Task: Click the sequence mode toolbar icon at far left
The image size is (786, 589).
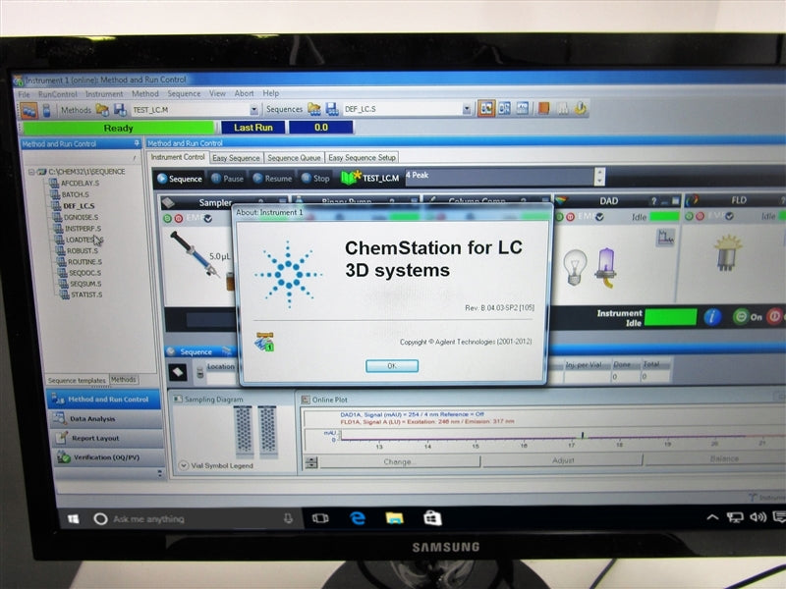Action: [29, 110]
